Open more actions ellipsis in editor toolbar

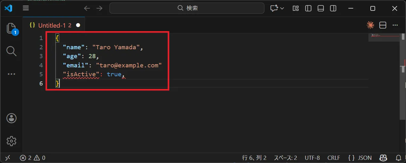pos(395,25)
